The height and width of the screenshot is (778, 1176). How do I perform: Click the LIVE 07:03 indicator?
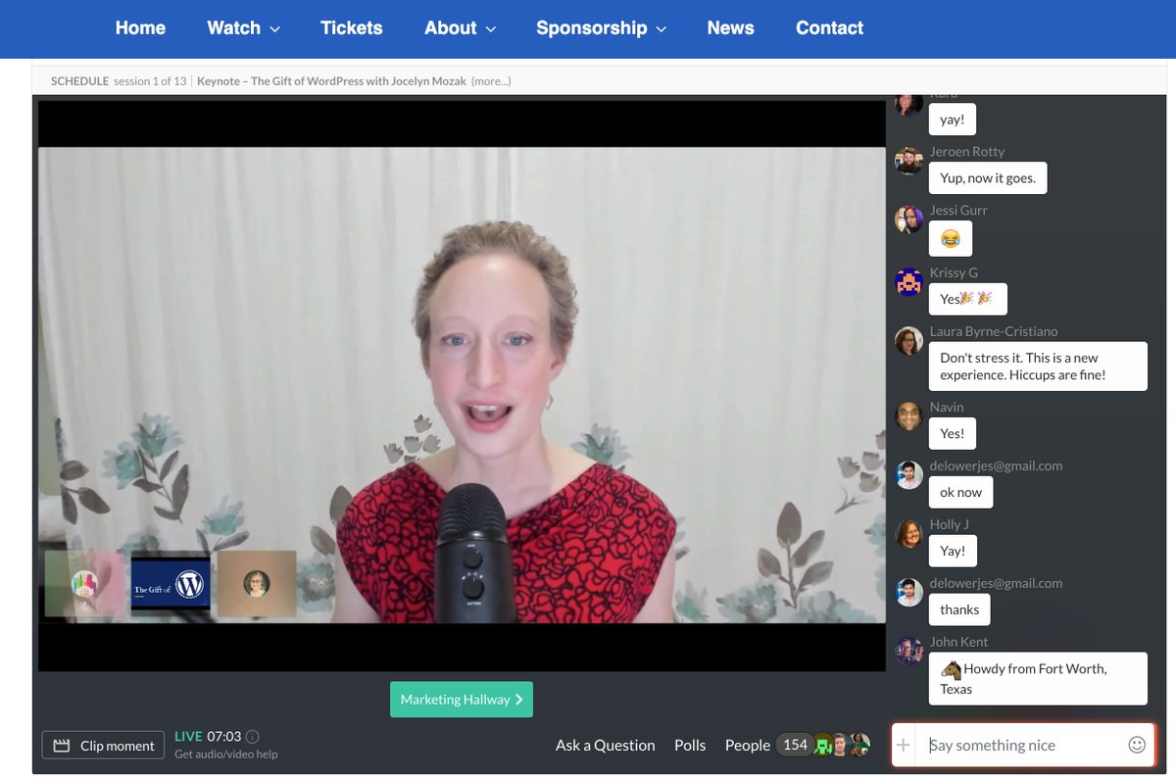pos(207,736)
